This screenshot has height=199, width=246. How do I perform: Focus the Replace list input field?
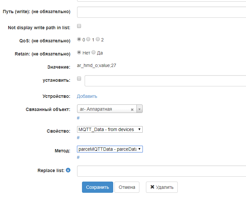tap(162, 171)
